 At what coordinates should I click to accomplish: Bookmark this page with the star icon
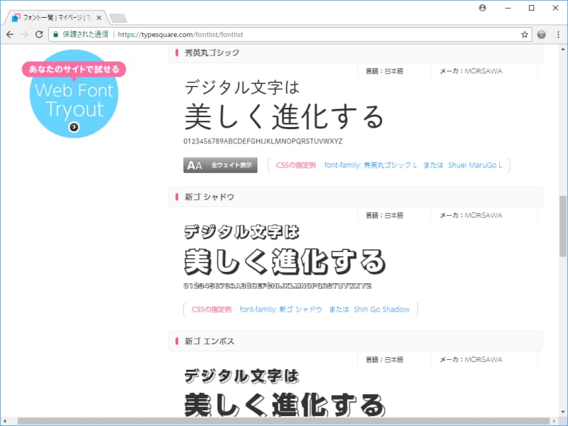pos(524,33)
